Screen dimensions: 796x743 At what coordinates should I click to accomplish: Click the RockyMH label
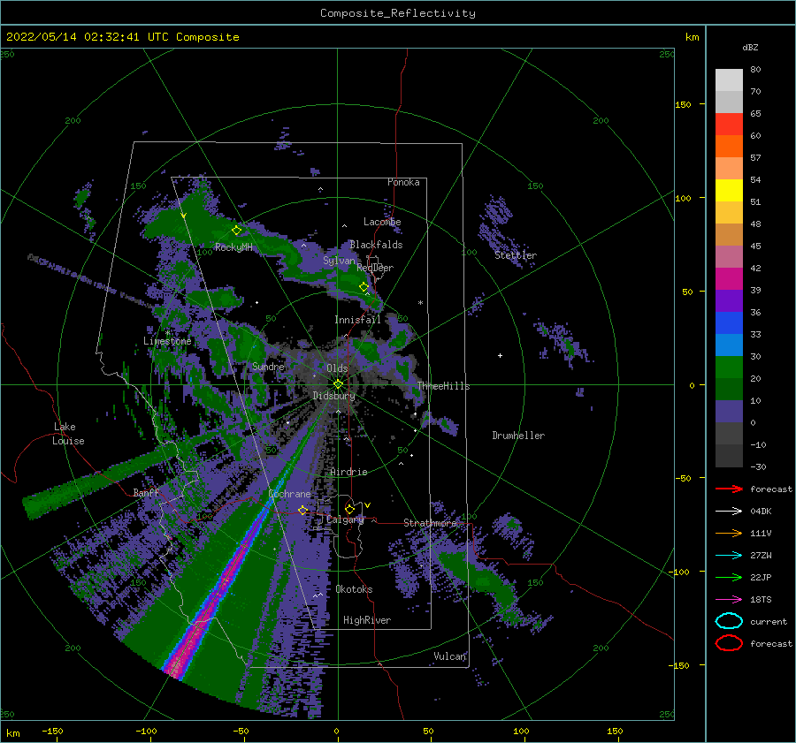pos(233,247)
